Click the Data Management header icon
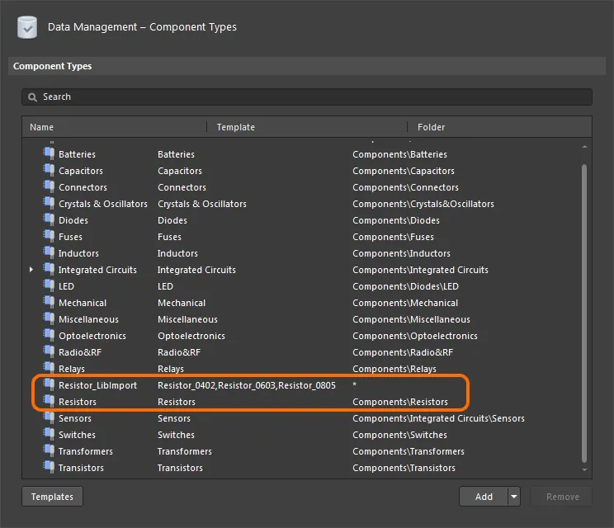 tap(27, 27)
